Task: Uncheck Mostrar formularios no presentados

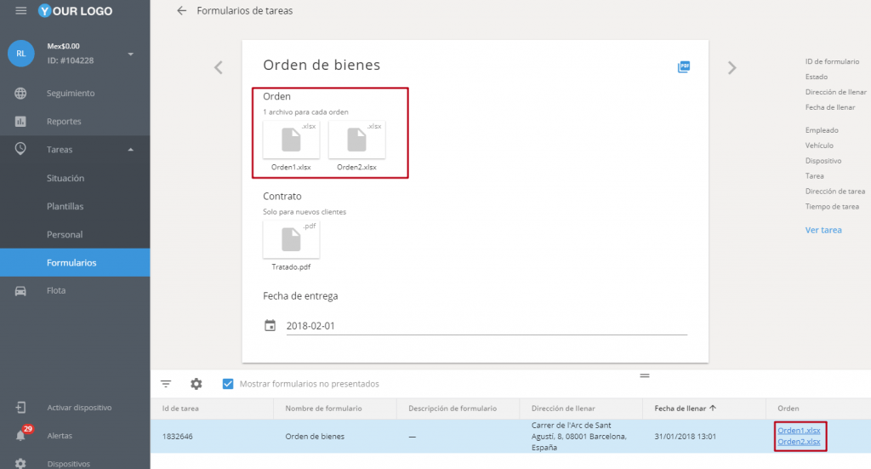Action: pyautogui.click(x=227, y=384)
